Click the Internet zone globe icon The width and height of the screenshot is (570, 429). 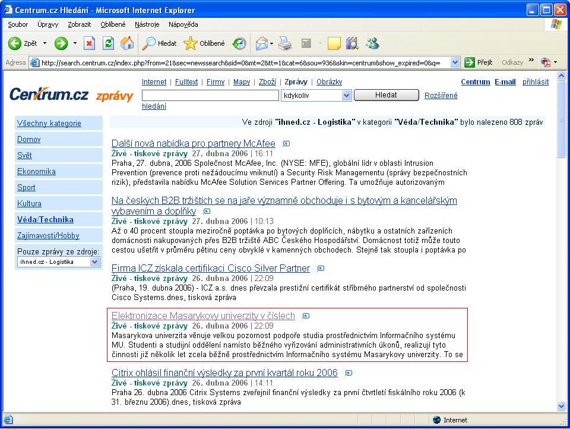437,420
